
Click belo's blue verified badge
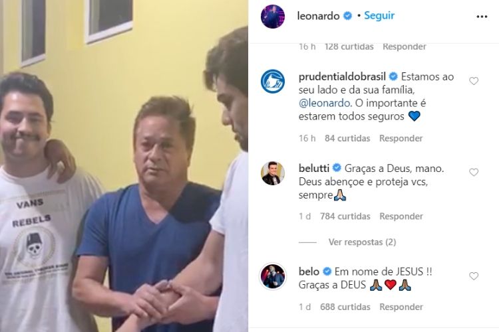pos(327,272)
